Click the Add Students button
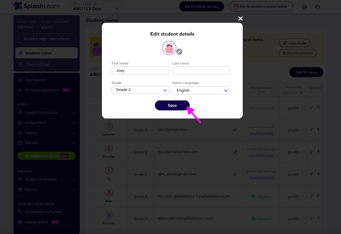 (x=306, y=72)
